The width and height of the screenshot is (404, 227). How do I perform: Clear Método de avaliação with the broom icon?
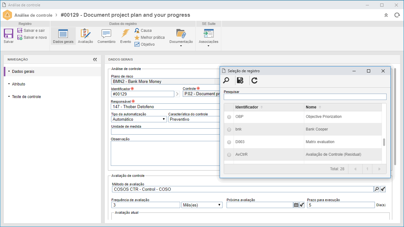(383, 189)
